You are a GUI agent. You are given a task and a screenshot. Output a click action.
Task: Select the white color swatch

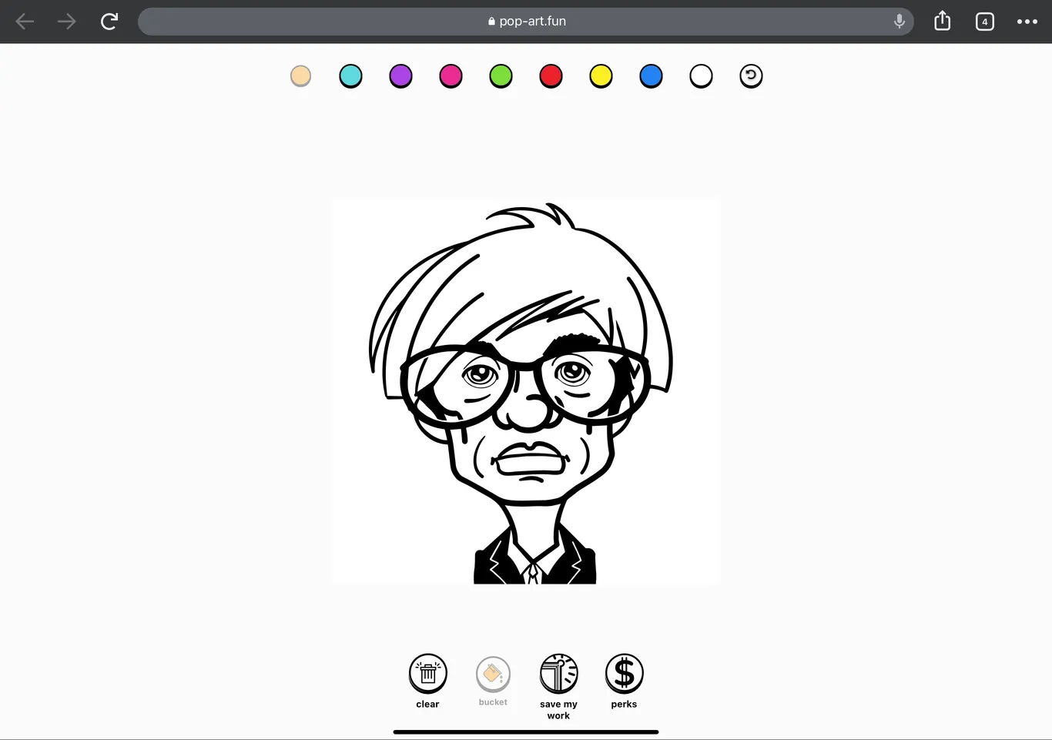coord(701,75)
